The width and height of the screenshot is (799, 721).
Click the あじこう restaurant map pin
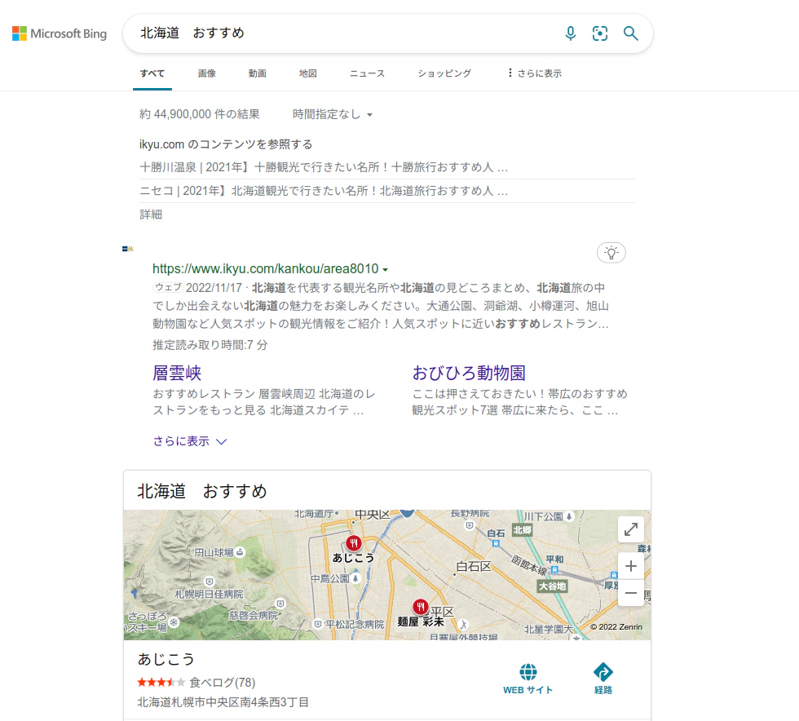click(x=354, y=543)
